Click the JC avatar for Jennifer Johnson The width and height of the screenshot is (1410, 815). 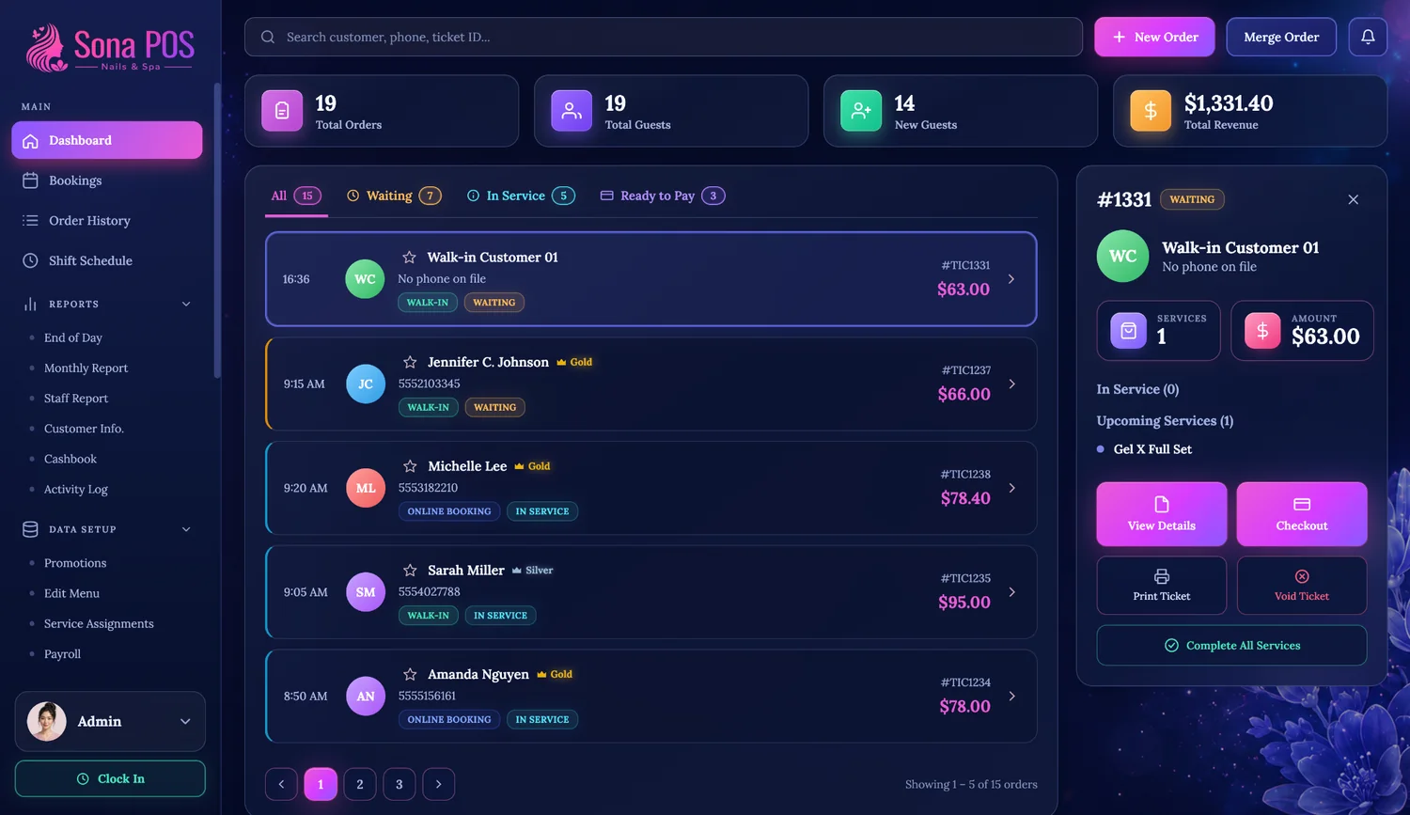click(x=366, y=384)
